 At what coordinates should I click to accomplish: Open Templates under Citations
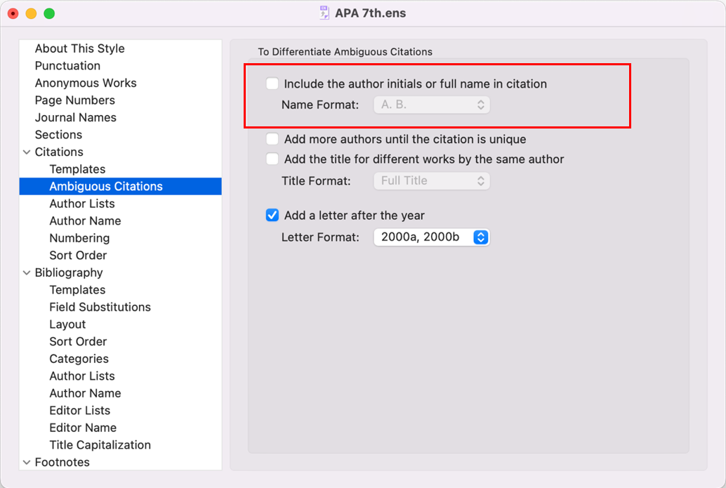pos(77,169)
